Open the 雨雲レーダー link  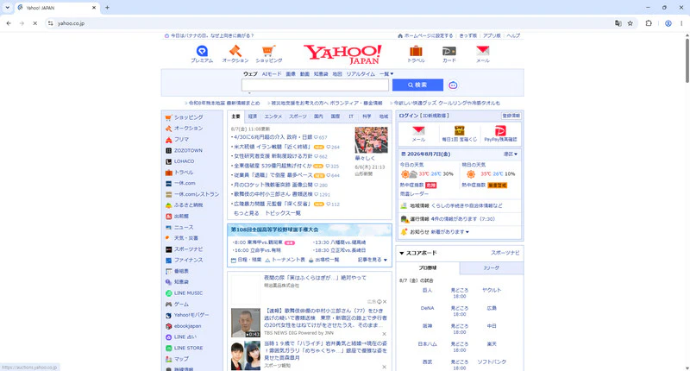[x=414, y=194]
